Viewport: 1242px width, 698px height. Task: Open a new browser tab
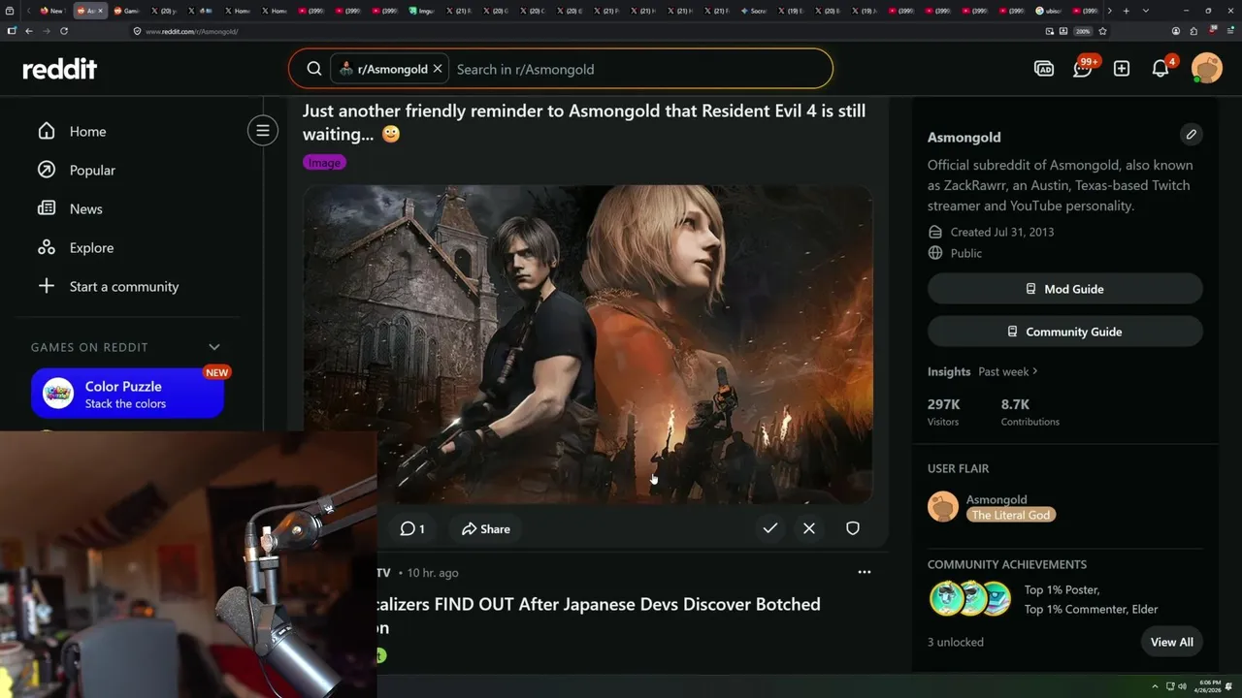(x=1127, y=11)
